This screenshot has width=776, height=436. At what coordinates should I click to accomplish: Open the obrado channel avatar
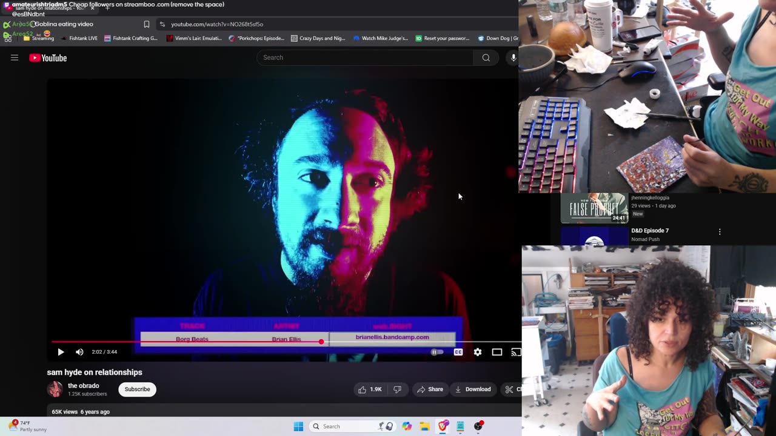[x=55, y=389]
